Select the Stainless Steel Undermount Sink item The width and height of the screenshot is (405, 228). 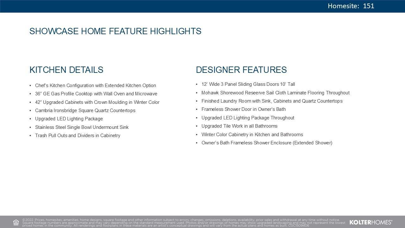tap(82, 127)
